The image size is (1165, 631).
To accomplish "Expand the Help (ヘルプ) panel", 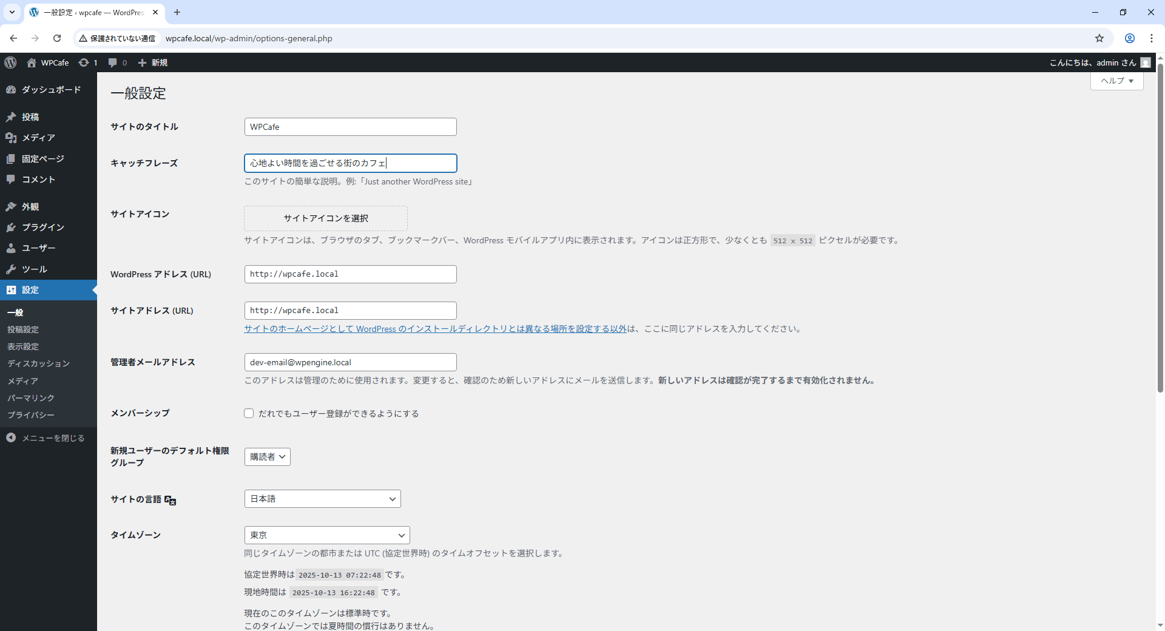I will coord(1116,81).
